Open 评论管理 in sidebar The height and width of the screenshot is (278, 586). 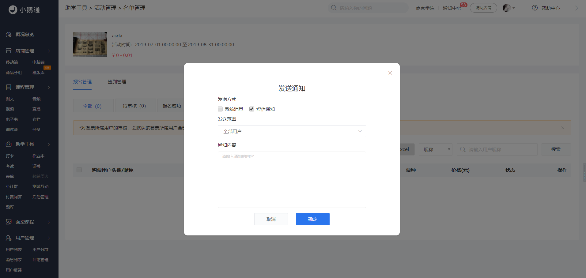(x=40, y=260)
